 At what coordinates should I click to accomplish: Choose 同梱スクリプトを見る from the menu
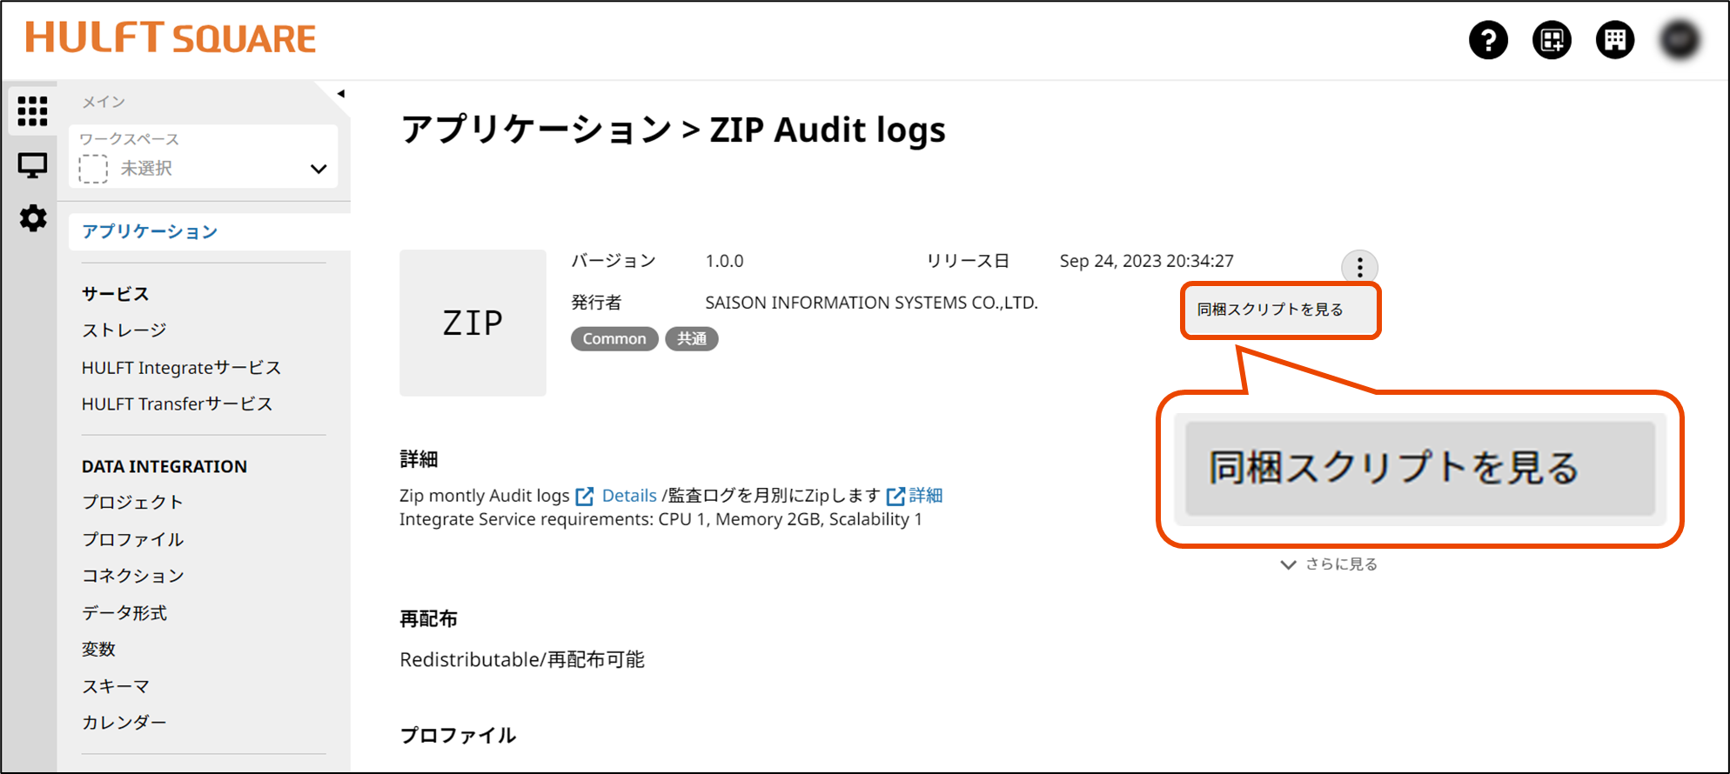point(1280,310)
